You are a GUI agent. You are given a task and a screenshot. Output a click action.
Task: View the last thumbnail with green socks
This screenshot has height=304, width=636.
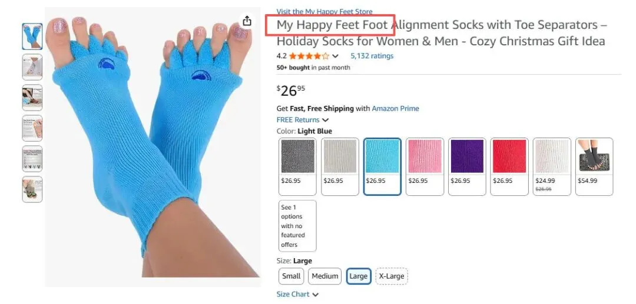point(32,189)
